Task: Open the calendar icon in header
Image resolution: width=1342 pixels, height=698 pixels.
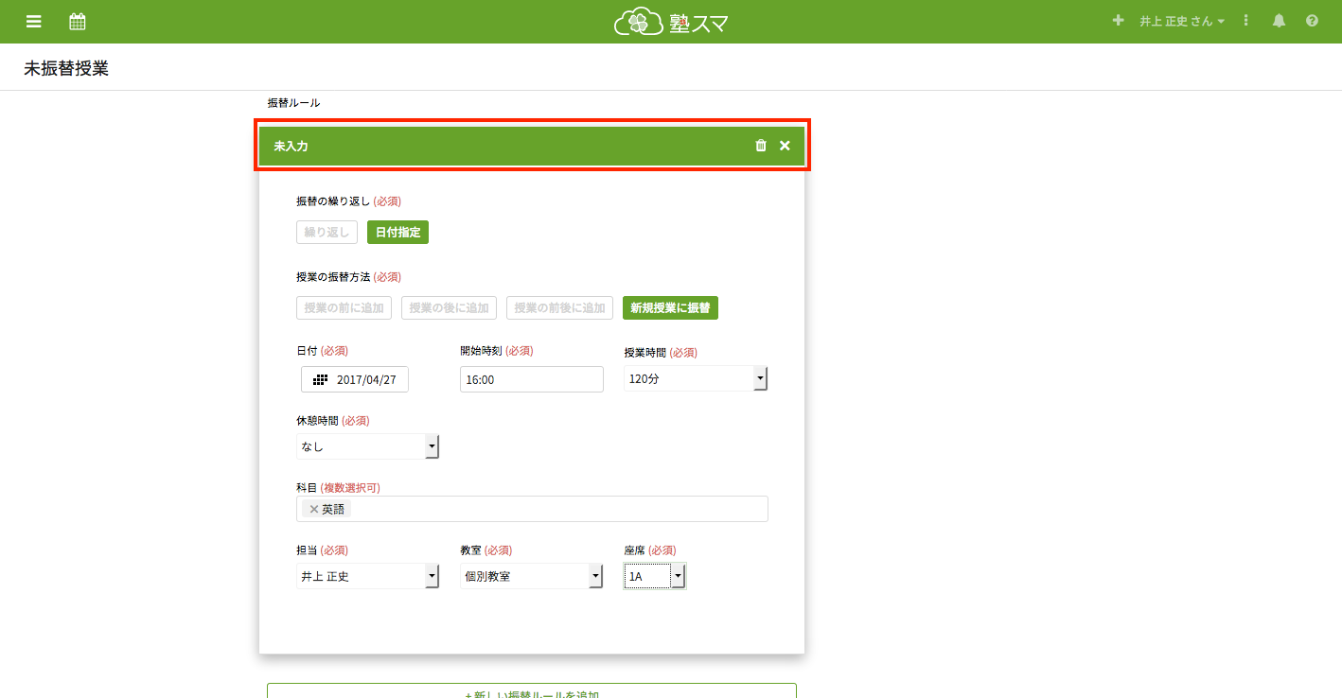Action: (78, 21)
